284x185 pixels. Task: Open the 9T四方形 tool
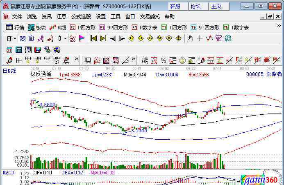pos(205,28)
